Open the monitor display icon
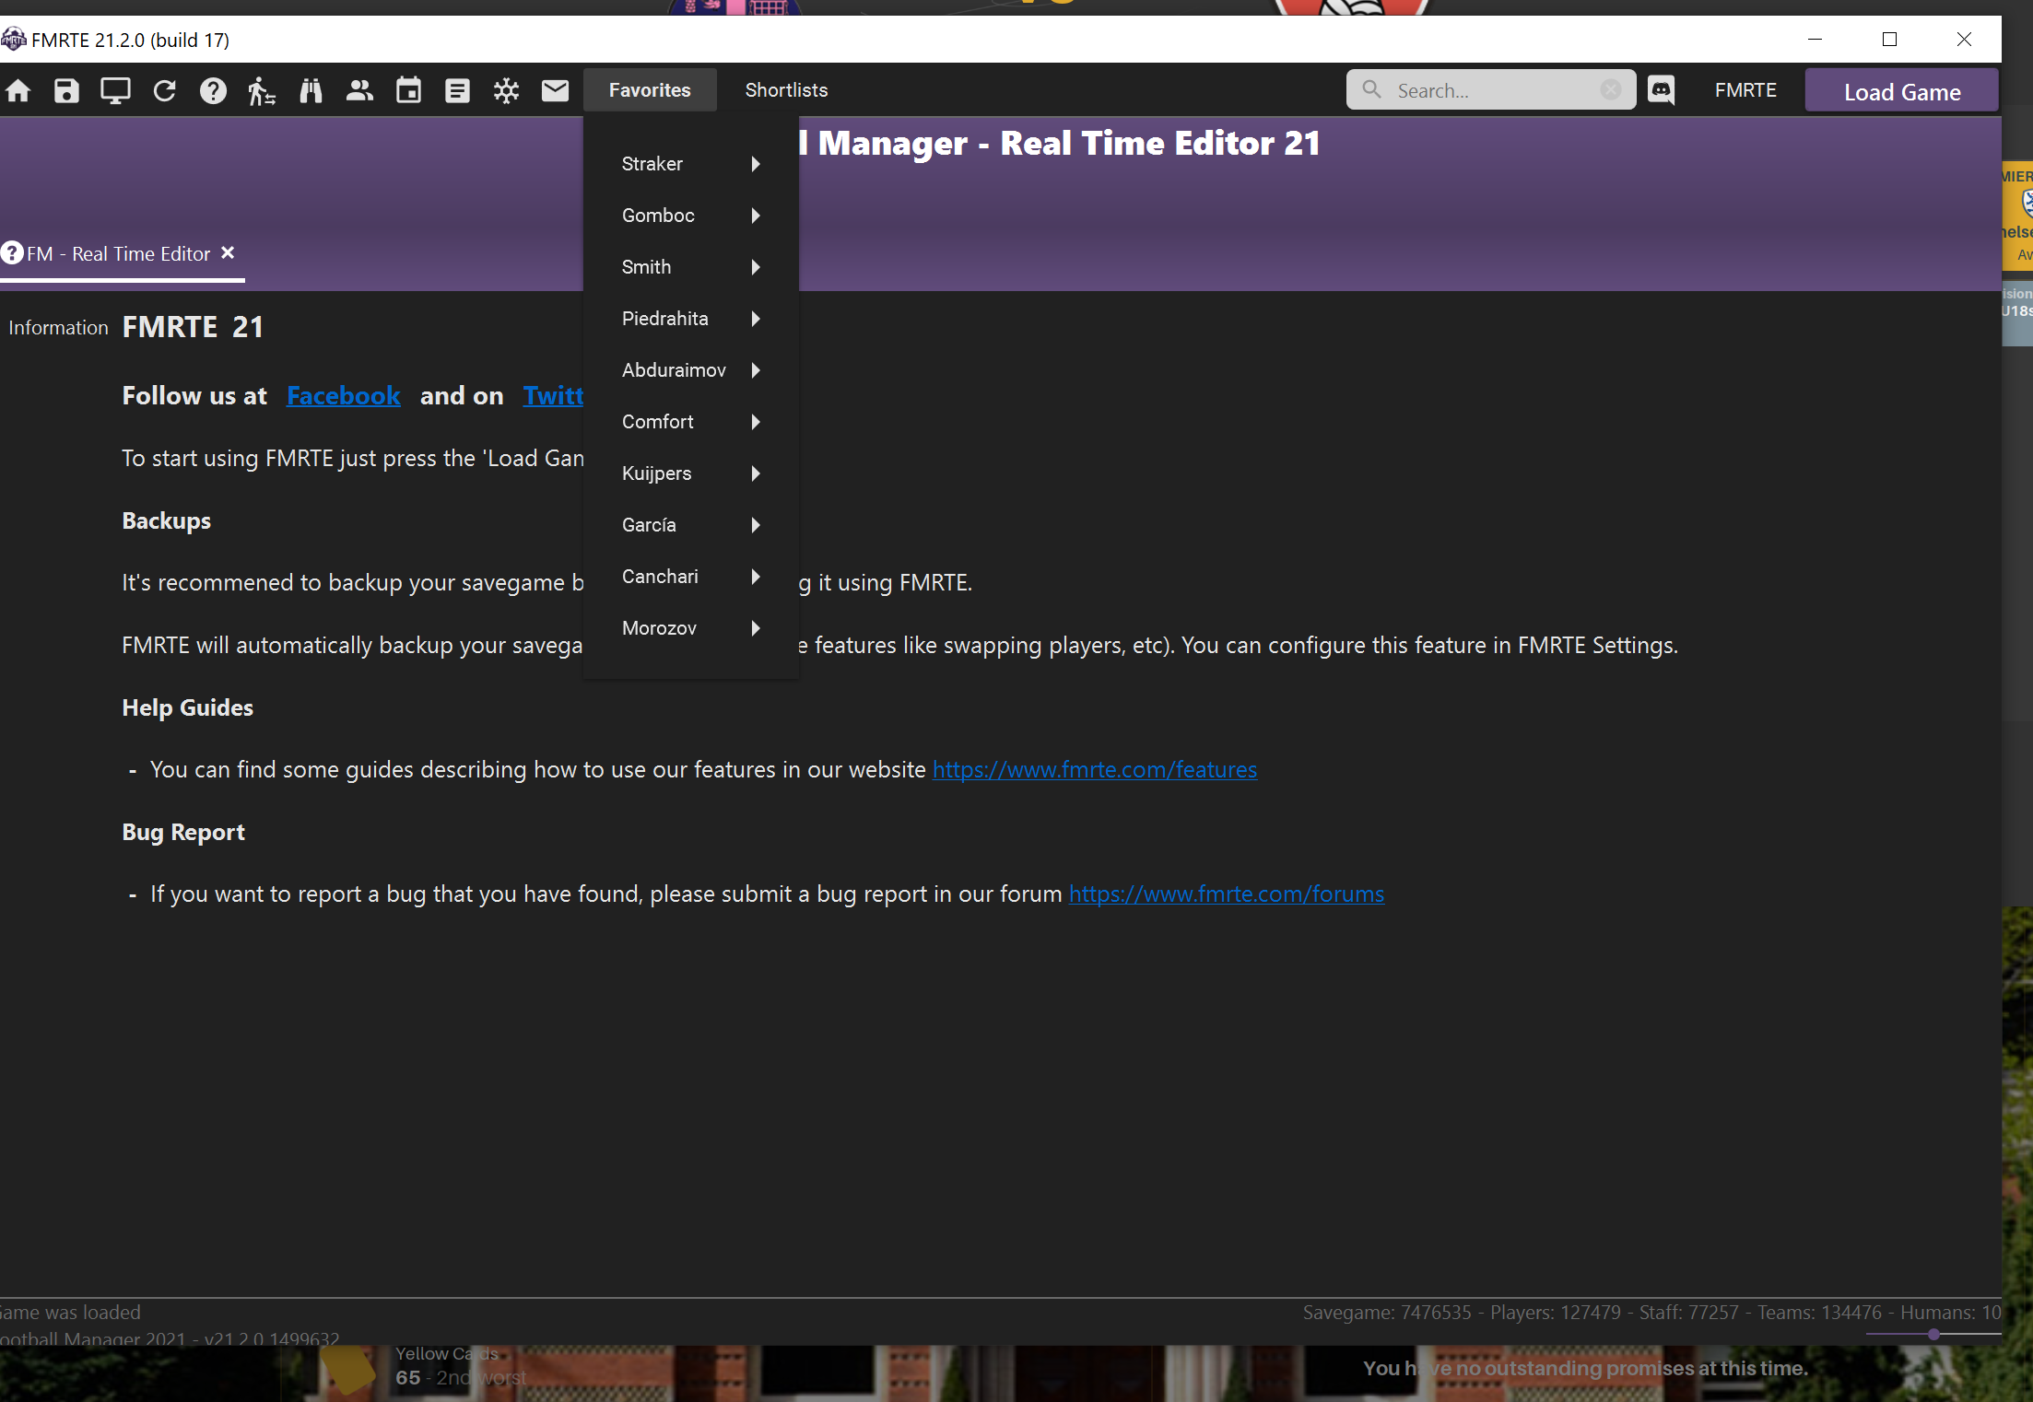The height and width of the screenshot is (1402, 2033). pos(115,90)
